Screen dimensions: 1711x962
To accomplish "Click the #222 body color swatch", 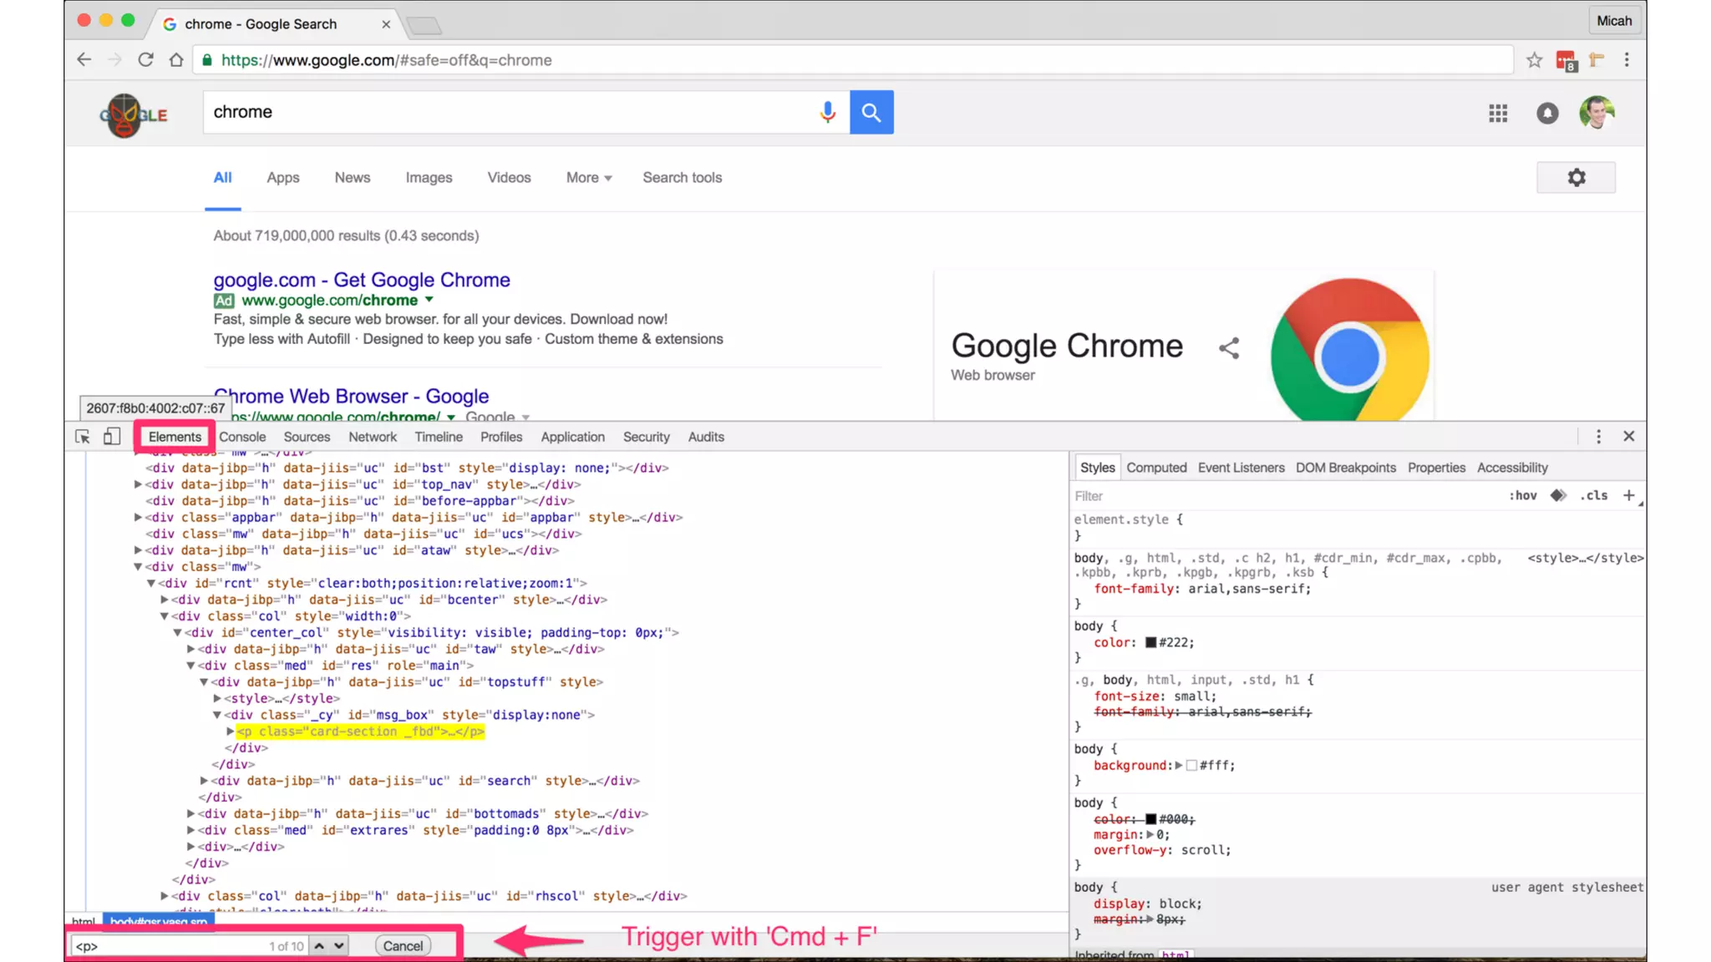I will pyautogui.click(x=1150, y=642).
